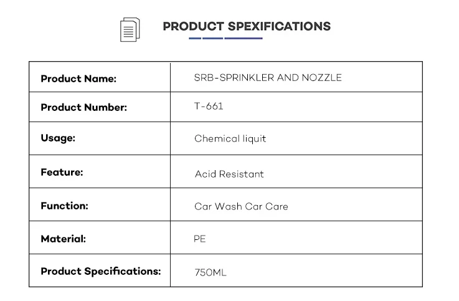
Task: Select the Car Wash Car Care text
Action: [x=241, y=206]
